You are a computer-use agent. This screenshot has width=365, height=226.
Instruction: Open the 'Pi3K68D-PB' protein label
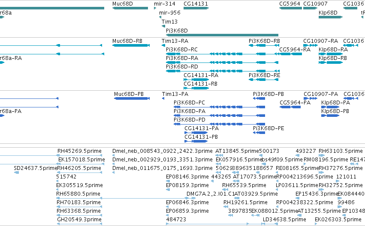[x=268, y=94]
